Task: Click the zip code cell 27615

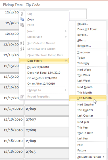Action: click(47, 153)
